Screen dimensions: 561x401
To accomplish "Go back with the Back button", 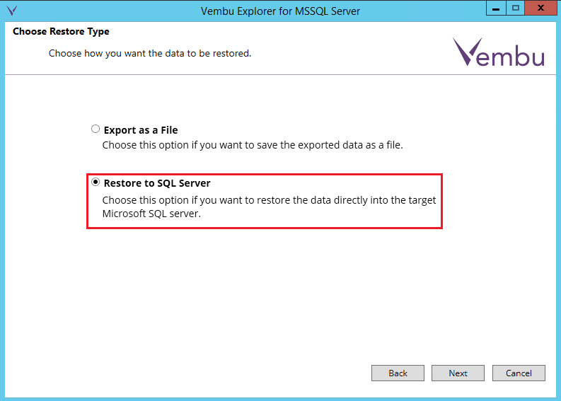I will coord(398,373).
